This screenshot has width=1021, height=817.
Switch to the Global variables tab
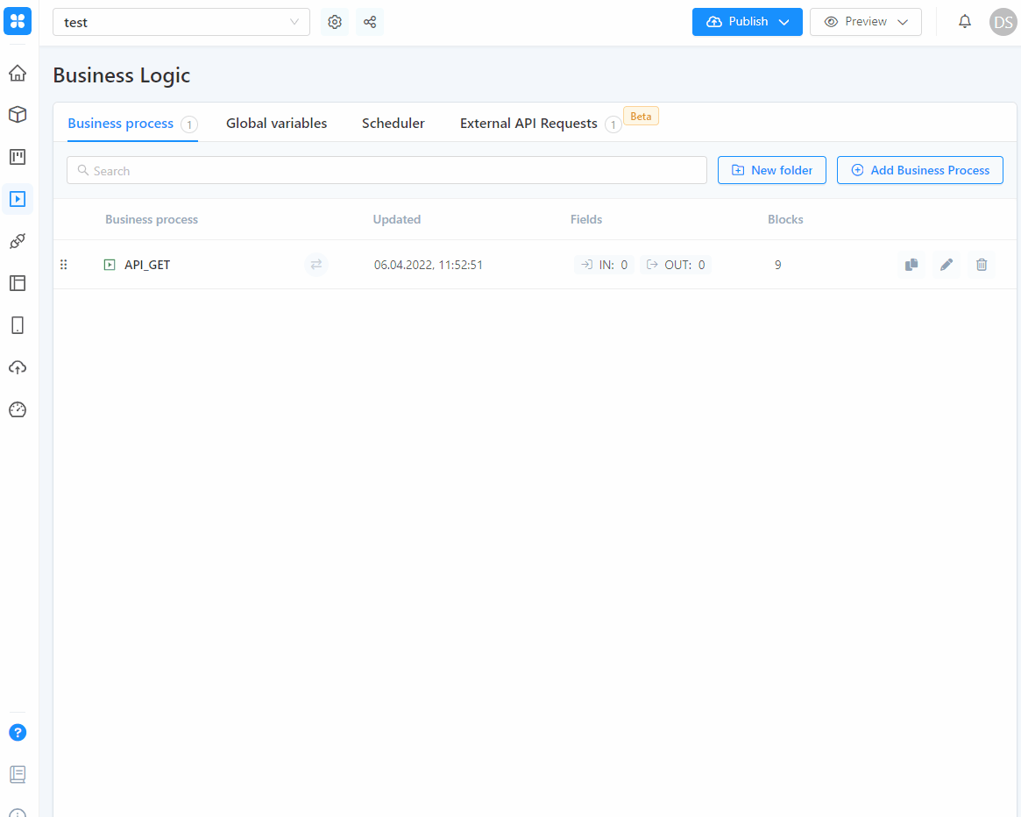point(276,124)
